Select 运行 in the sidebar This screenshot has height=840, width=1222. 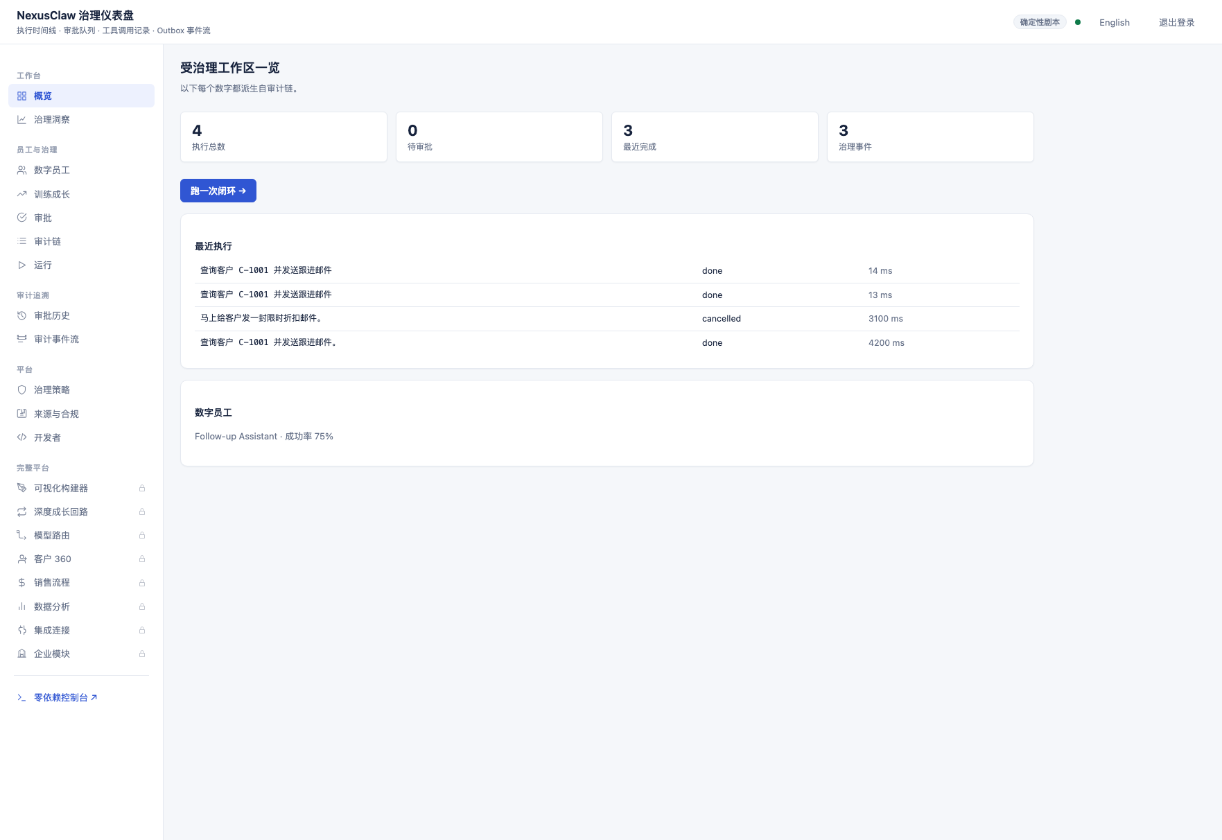[81, 265]
